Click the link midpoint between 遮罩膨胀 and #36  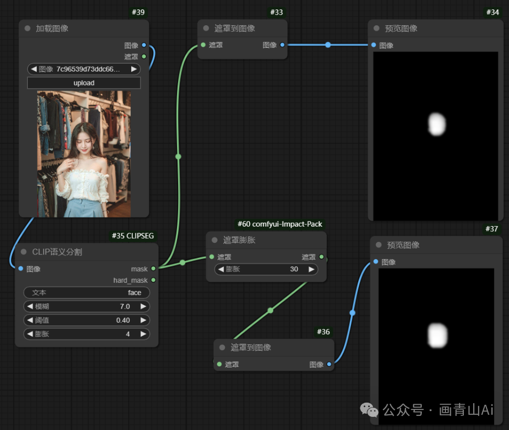[271, 311]
